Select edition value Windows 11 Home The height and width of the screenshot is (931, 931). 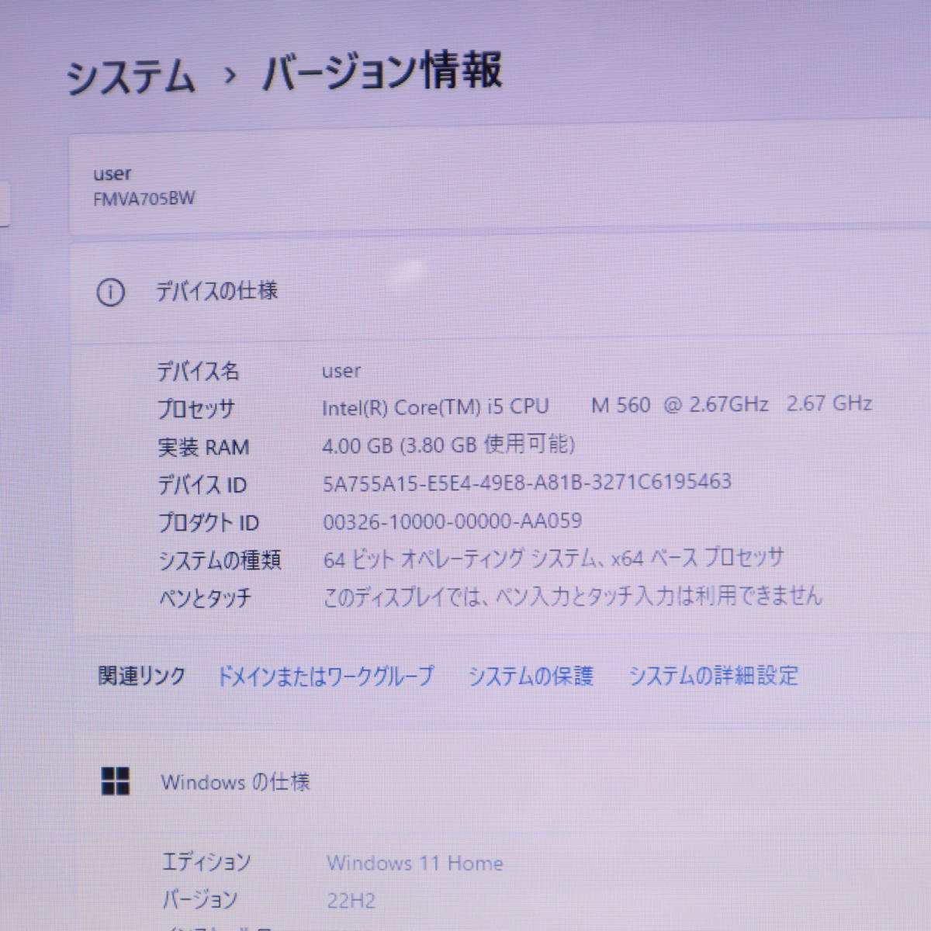pos(415,863)
